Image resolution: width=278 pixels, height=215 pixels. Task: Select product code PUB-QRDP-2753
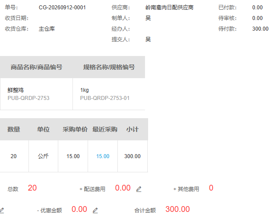click(x=28, y=98)
